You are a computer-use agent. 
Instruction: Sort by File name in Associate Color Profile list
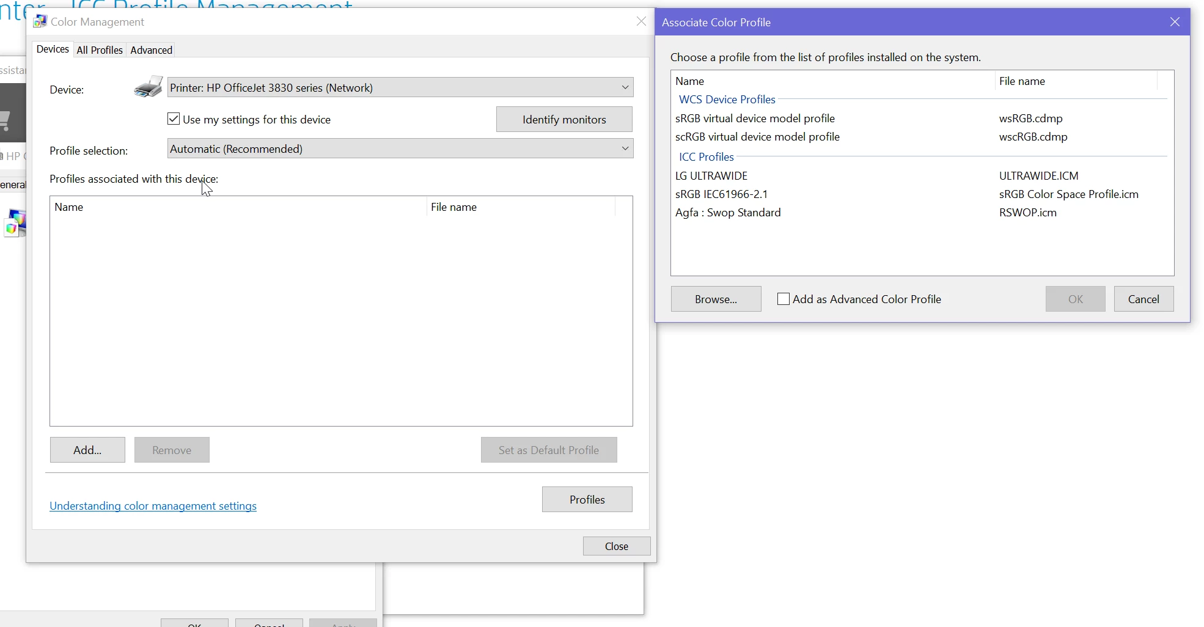[1076, 81]
